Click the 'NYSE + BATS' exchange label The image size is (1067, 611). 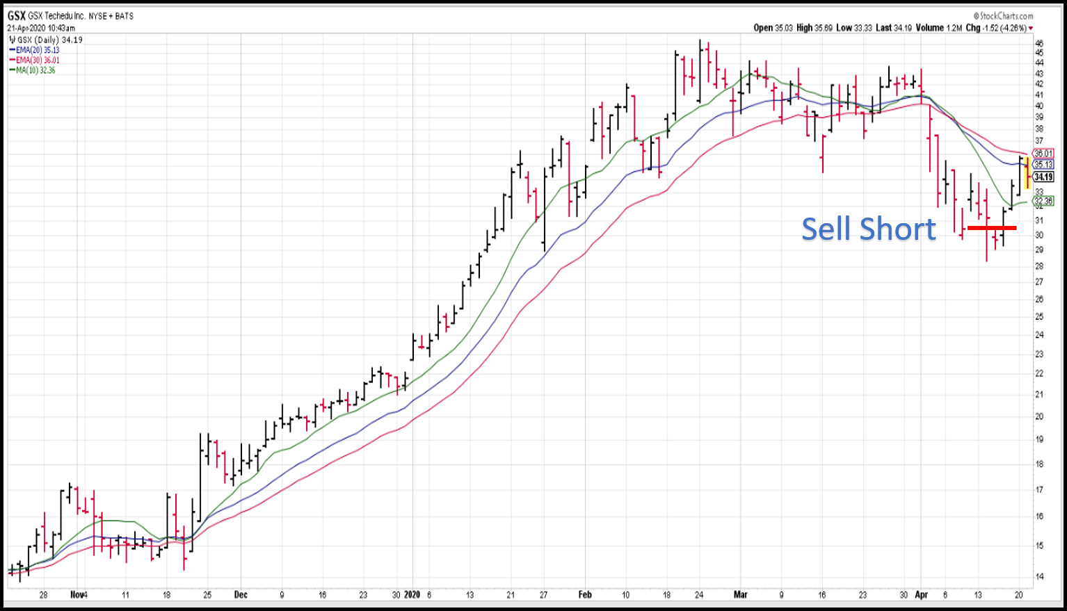click(111, 16)
